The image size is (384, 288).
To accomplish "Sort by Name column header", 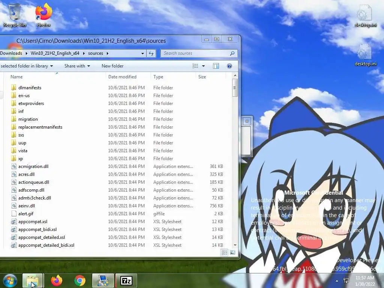I will (x=55, y=76).
